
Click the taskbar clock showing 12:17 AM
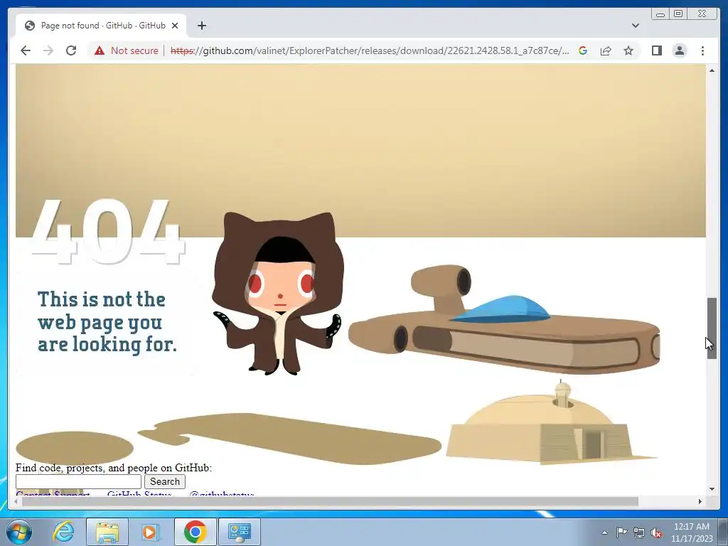(x=691, y=532)
